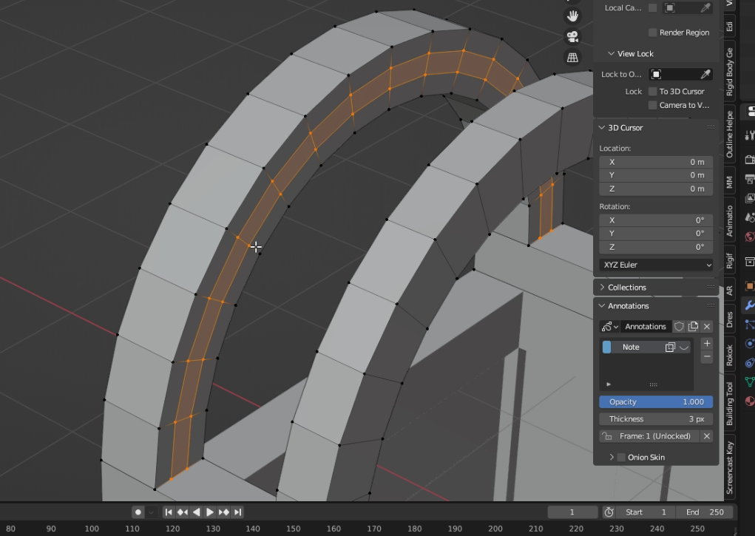The width and height of the screenshot is (755, 536).
Task: Click the Note layer color swatch
Action: point(606,347)
